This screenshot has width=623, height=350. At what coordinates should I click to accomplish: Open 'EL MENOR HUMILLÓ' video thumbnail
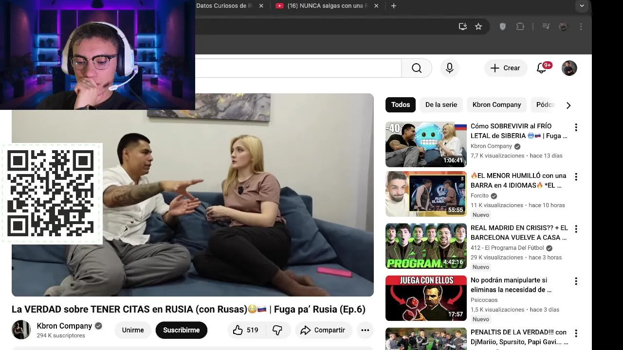click(x=426, y=194)
